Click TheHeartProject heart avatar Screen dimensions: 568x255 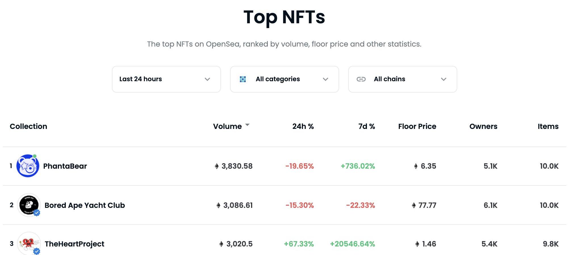(29, 243)
